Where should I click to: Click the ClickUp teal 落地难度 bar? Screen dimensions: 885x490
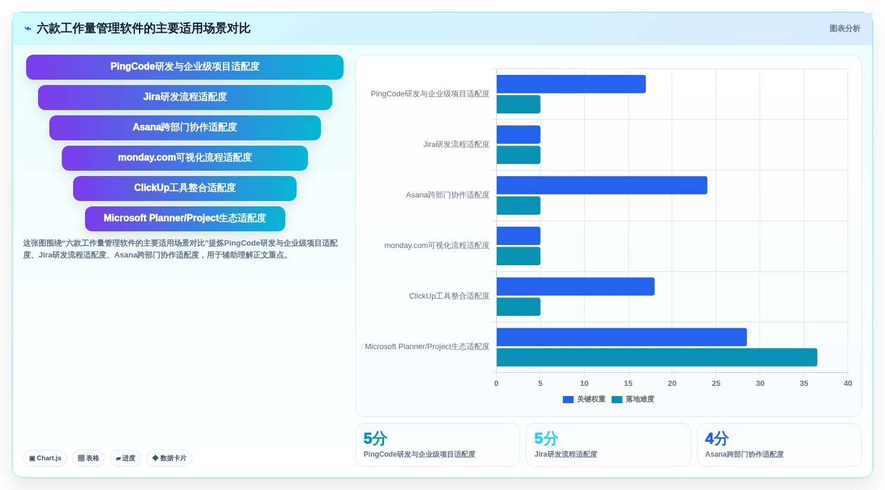(518, 307)
